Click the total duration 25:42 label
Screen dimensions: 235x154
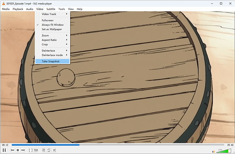(230, 145)
